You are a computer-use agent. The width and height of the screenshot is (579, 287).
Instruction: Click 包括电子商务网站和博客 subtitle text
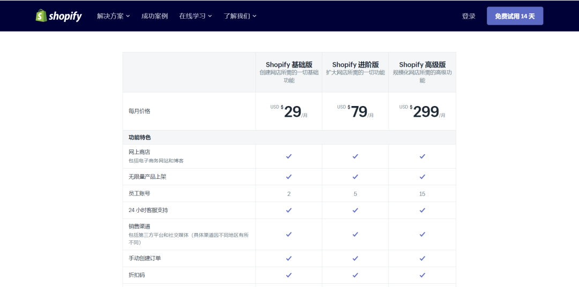(156, 161)
